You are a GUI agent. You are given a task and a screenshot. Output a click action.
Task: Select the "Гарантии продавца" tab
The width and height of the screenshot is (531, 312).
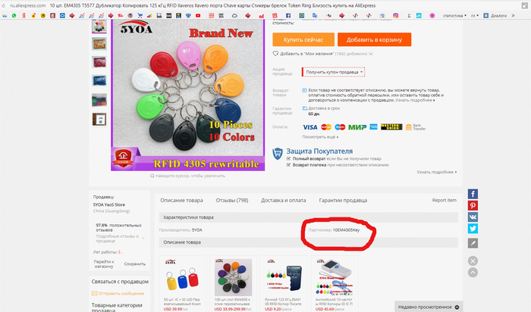tap(344, 200)
